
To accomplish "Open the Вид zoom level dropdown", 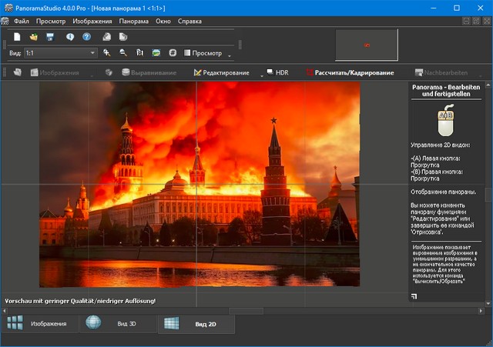I will (x=92, y=53).
